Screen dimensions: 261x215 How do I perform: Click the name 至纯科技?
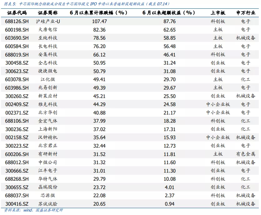click(x=48, y=38)
